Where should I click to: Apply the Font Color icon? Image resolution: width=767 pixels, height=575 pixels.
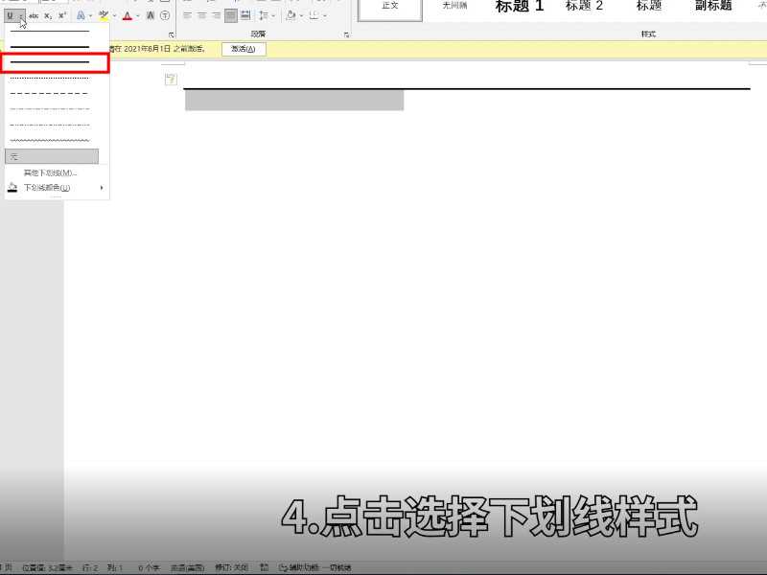point(128,14)
